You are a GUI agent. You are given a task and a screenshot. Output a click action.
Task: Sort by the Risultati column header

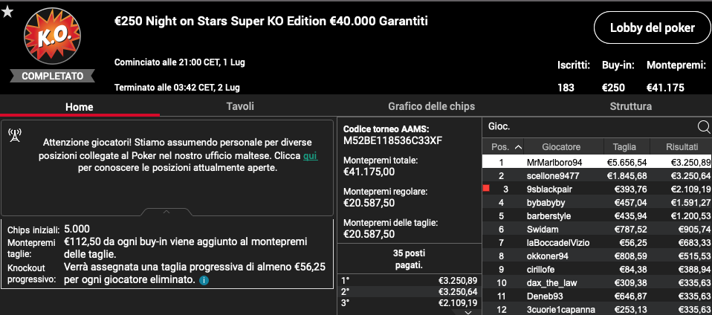click(x=682, y=147)
